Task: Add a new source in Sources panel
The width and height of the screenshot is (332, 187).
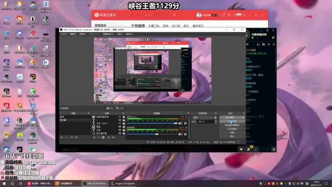Action: tap(94, 138)
